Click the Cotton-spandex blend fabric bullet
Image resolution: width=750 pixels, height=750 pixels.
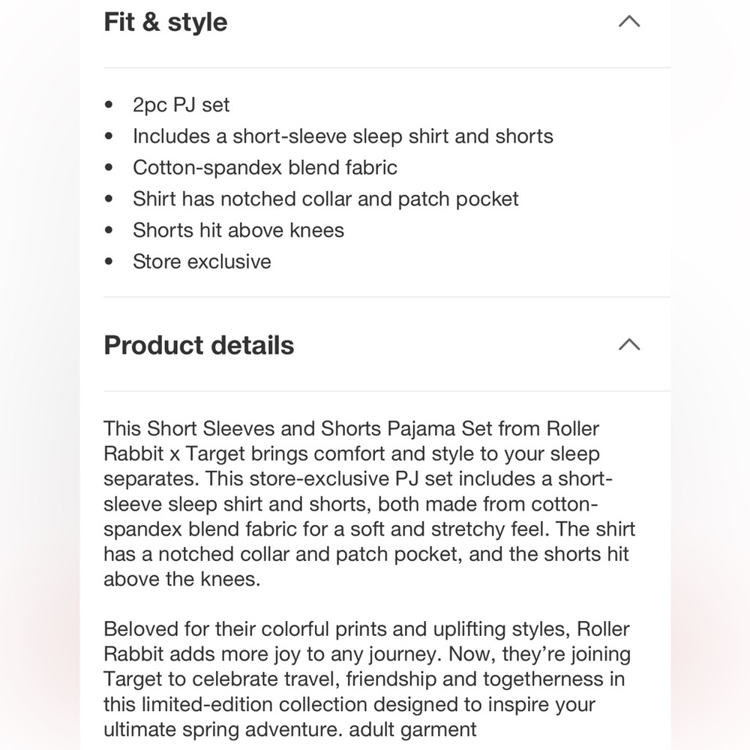click(x=265, y=168)
